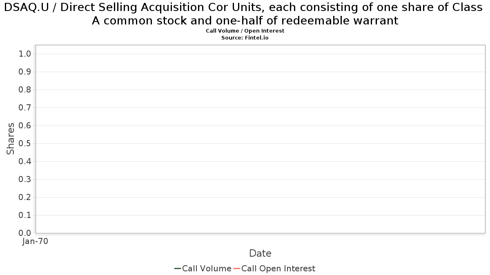This screenshot has width=490, height=275.
Task: Click the Call Volume / Open Interest subtitle
Action: pos(245,31)
